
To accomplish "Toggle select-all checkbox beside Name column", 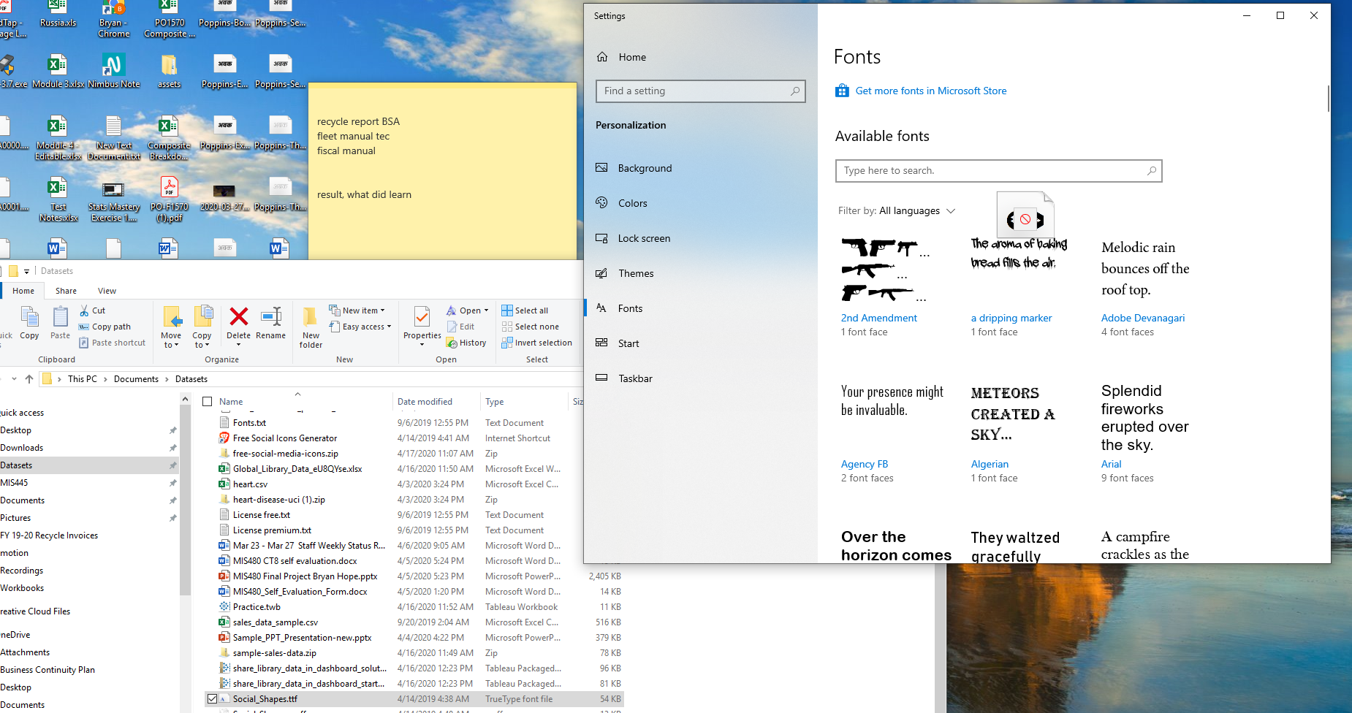I will pyautogui.click(x=208, y=402).
